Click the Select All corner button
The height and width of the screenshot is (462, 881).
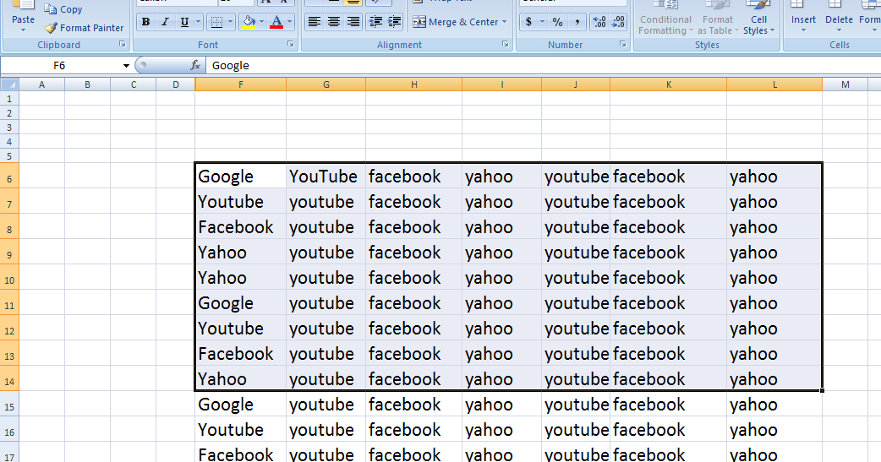point(9,84)
